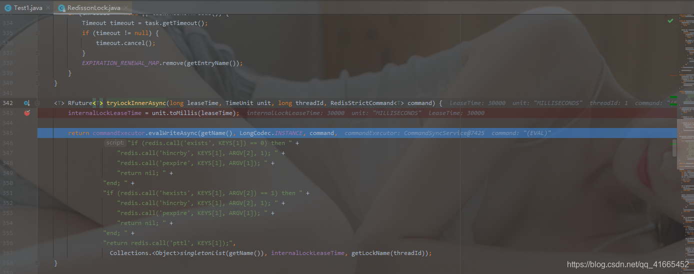This screenshot has width=694, height=274.
Task: Click inline debug value 'CommandSyncService@7425'
Action: pyautogui.click(x=444, y=133)
